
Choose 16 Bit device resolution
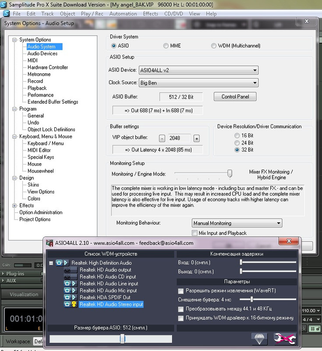[237, 136]
